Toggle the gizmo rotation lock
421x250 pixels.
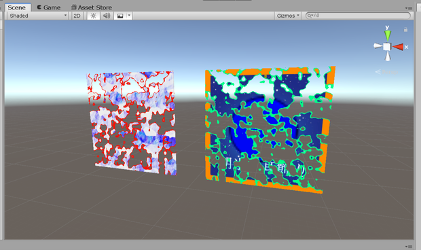405,29
